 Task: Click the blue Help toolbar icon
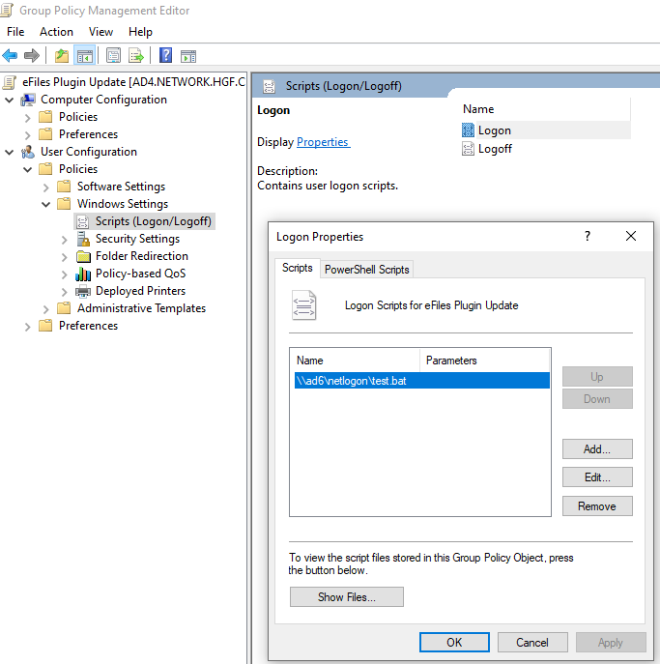click(x=166, y=56)
